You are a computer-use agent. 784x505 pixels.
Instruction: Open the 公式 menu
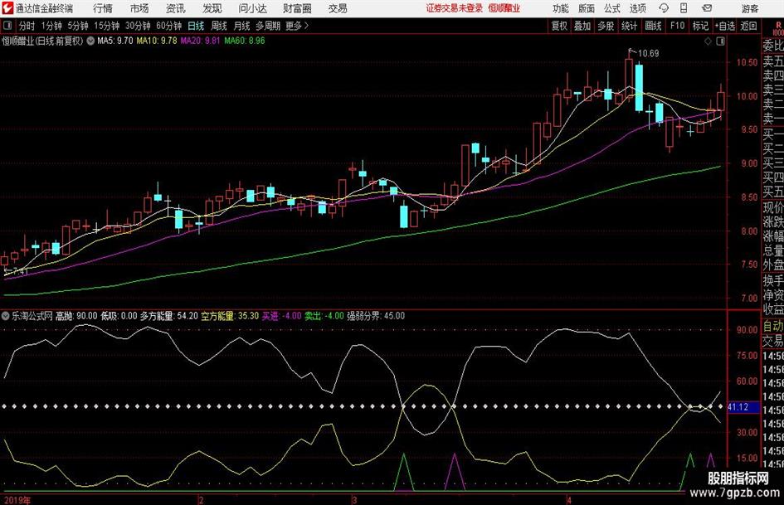[612, 8]
